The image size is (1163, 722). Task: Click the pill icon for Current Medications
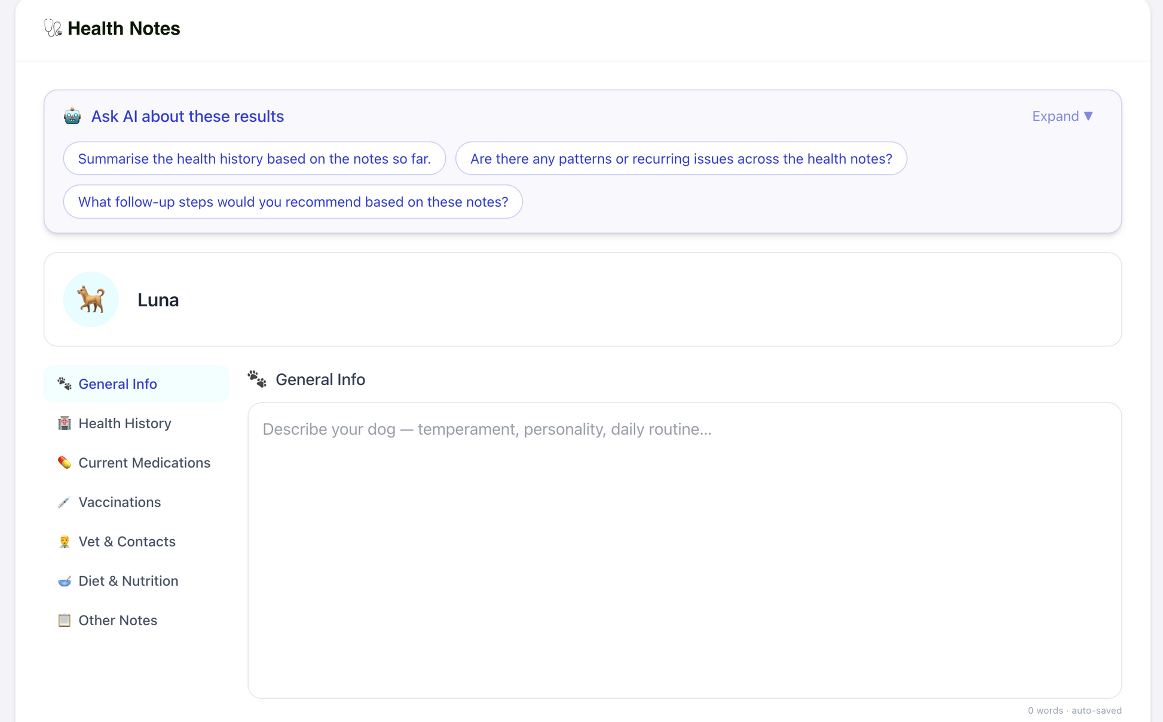tap(64, 463)
